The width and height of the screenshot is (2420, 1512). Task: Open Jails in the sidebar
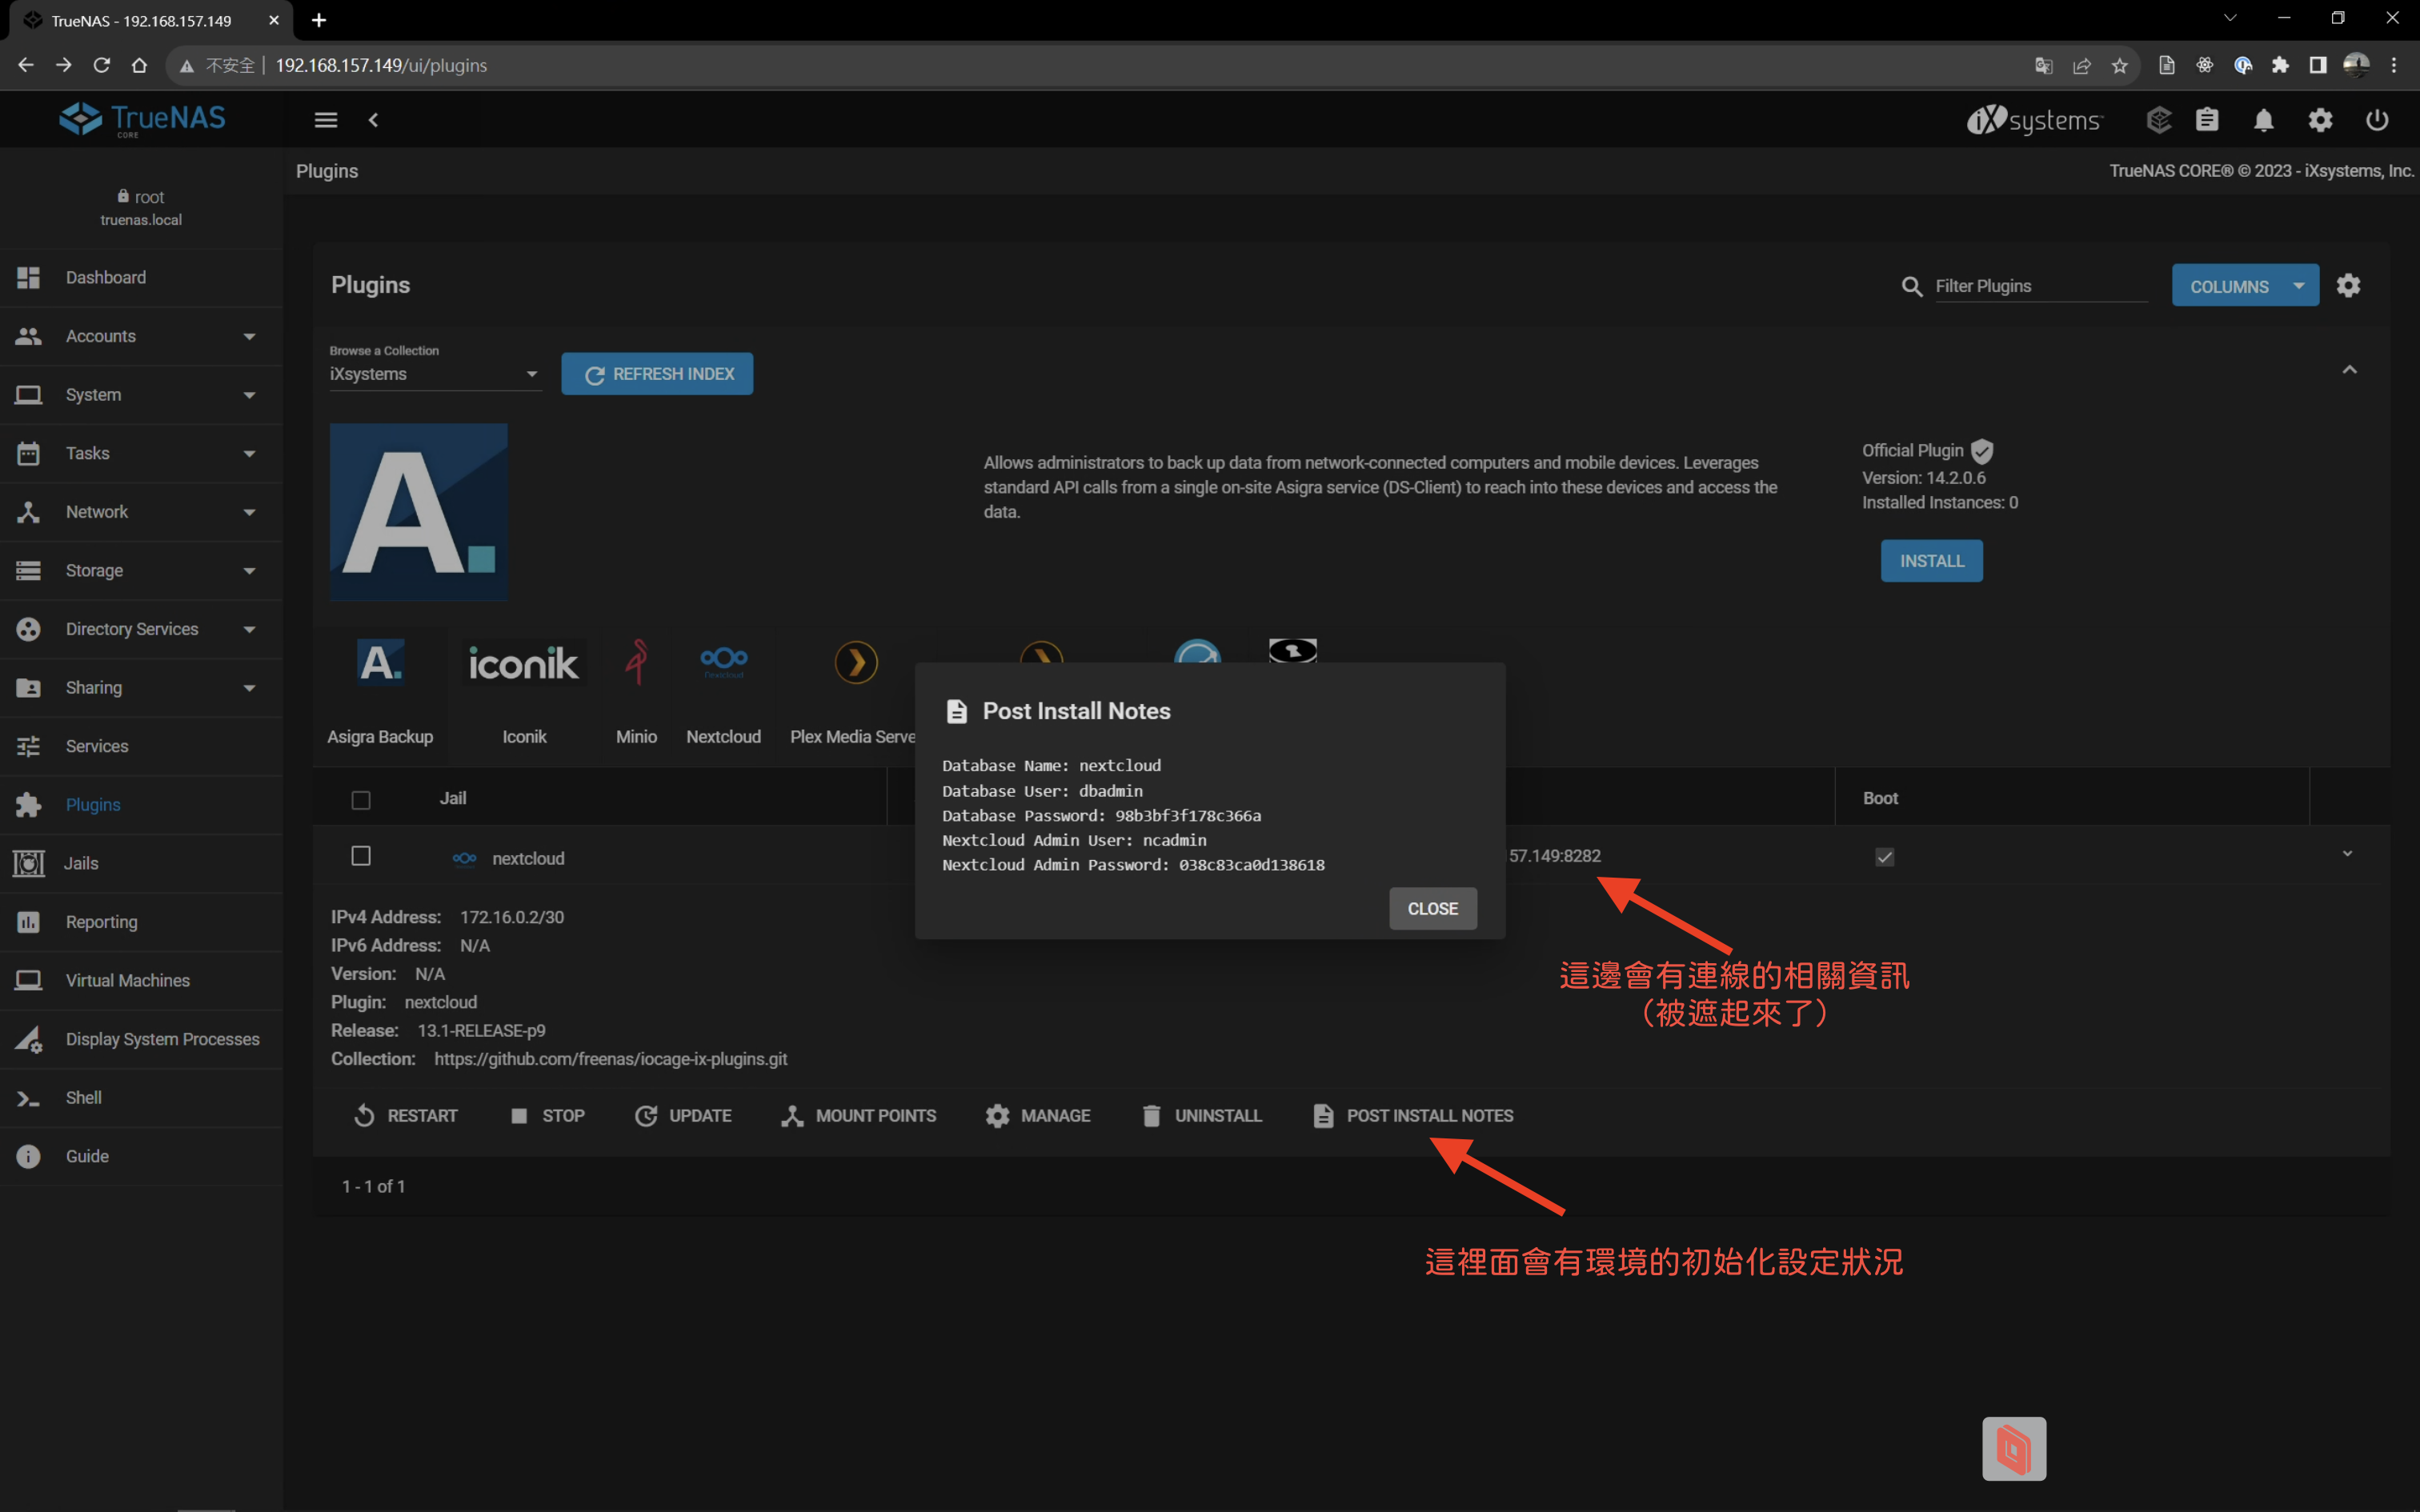(81, 863)
